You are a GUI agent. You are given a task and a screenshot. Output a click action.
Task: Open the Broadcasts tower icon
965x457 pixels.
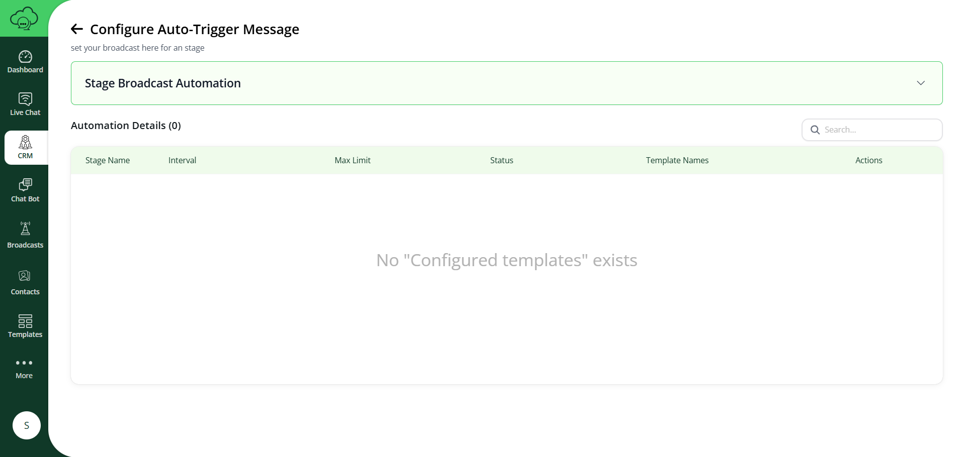(x=25, y=228)
